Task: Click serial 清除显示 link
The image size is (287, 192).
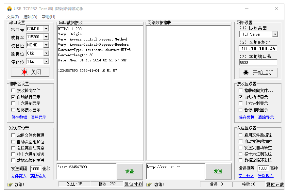Action: click(x=39, y=117)
